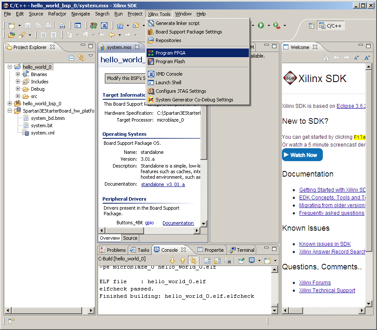Expand the Includes tree node

(x=18, y=82)
